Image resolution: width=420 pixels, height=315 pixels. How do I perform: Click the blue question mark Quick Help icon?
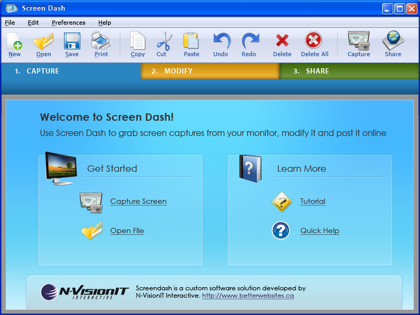[x=281, y=230]
